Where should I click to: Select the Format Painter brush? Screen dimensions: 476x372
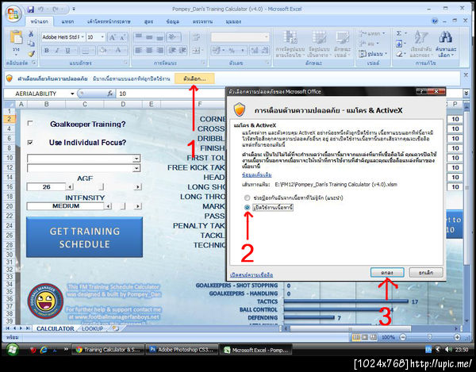pos(31,54)
